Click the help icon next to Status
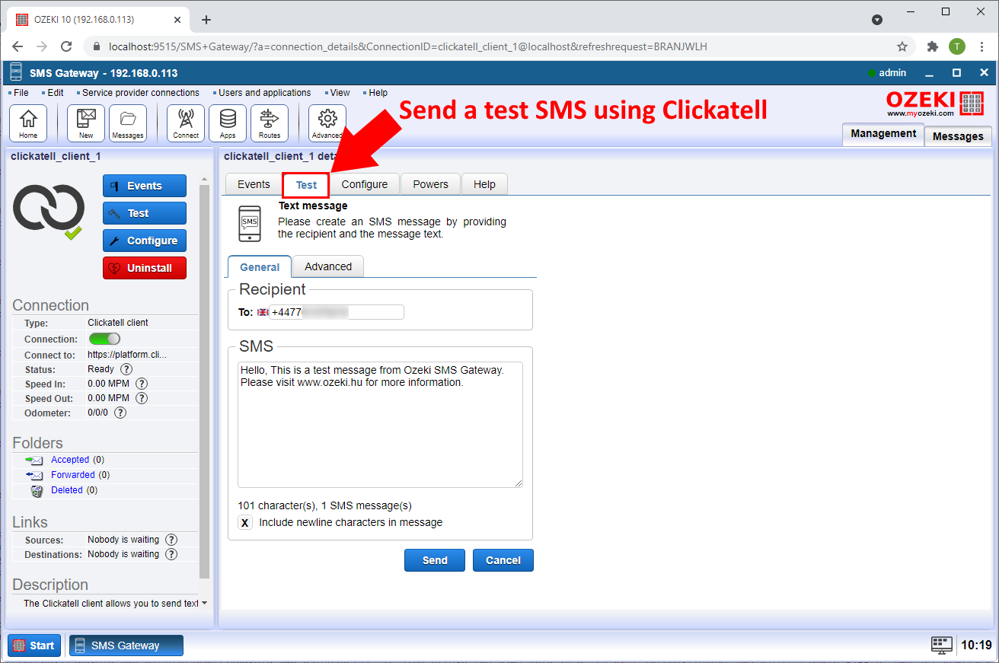Image resolution: width=999 pixels, height=663 pixels. [126, 369]
